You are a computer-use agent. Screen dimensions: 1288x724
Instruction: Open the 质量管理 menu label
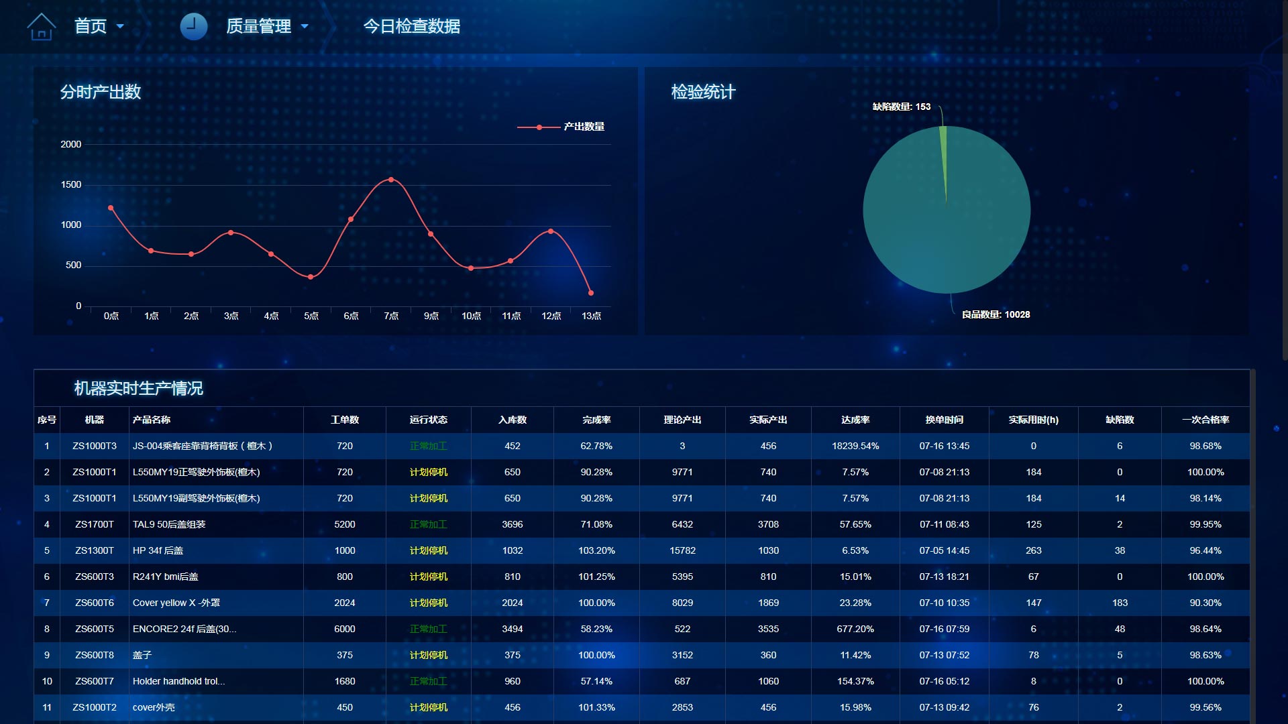pos(258,27)
